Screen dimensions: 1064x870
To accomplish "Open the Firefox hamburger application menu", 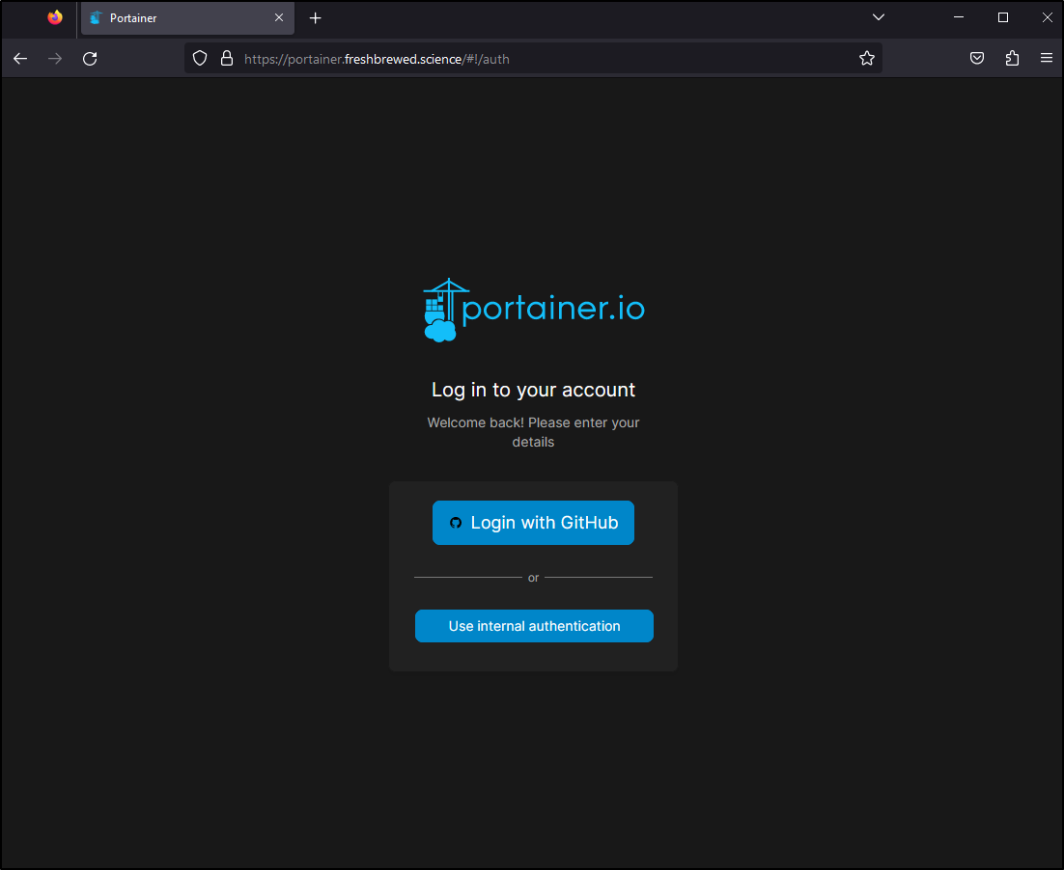I will pos(1047,59).
